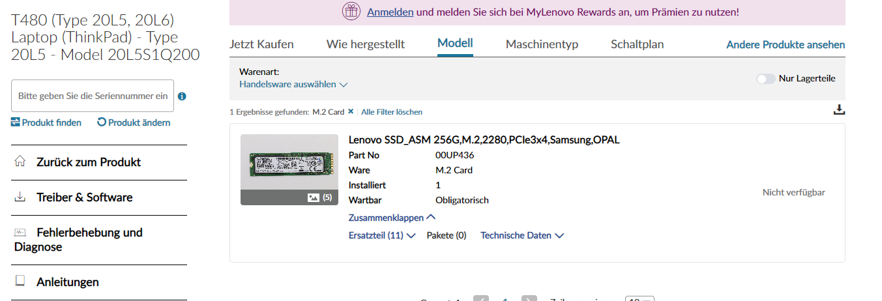
Task: Switch to the Schaltplan tab
Action: (x=637, y=44)
